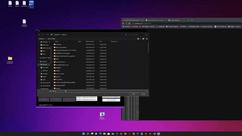Click the Apri button
Screen dimensions: 242x136
pyautogui.click(x=133, y=94)
